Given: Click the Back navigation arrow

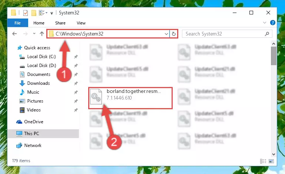Looking at the screenshot, I should [x=14, y=34].
